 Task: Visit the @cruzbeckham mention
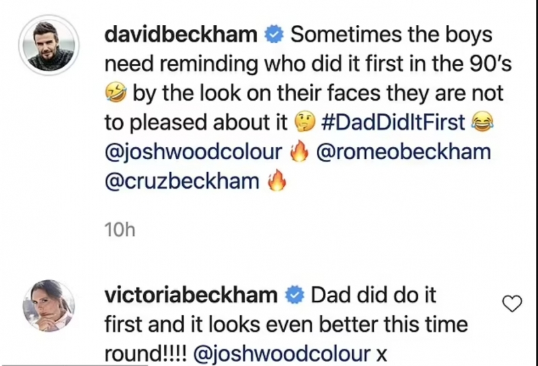point(182,182)
